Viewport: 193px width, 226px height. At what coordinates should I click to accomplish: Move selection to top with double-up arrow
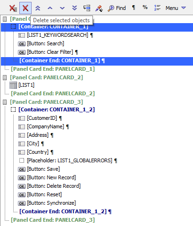38,8
